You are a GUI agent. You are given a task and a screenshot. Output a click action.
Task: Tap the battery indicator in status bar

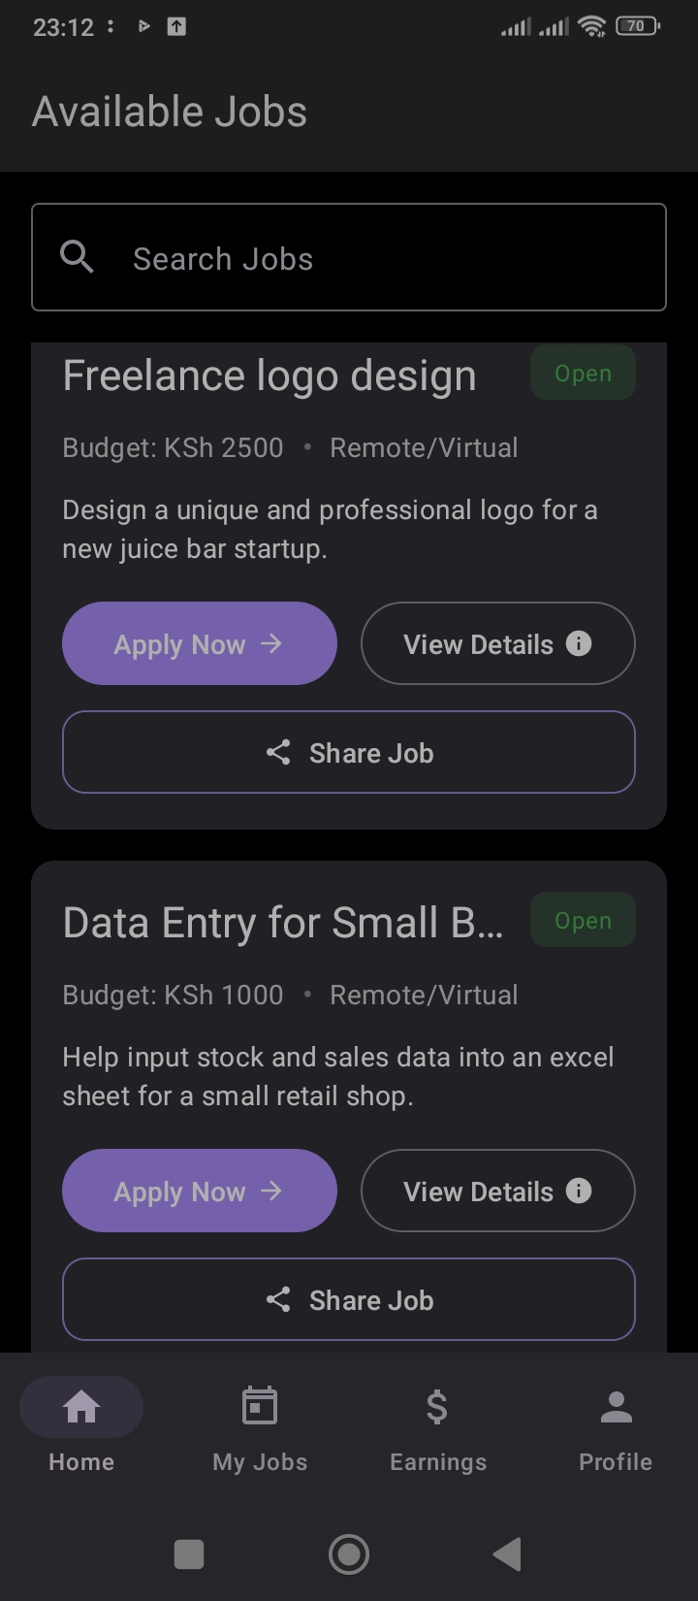(x=637, y=26)
